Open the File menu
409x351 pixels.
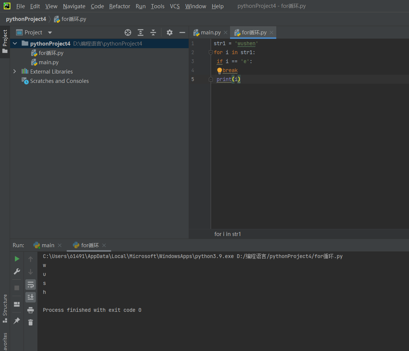coord(21,6)
